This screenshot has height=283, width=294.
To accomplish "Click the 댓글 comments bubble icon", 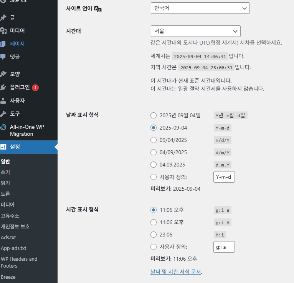I will click(3, 57).
